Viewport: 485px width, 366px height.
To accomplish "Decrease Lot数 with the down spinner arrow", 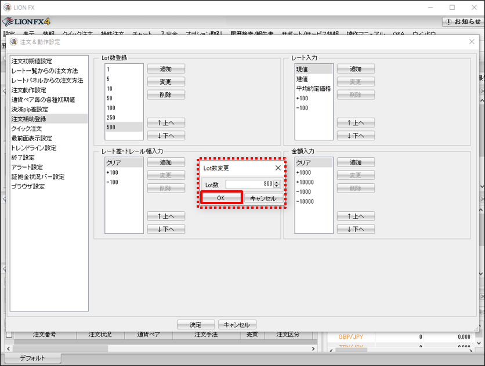I will click(277, 186).
